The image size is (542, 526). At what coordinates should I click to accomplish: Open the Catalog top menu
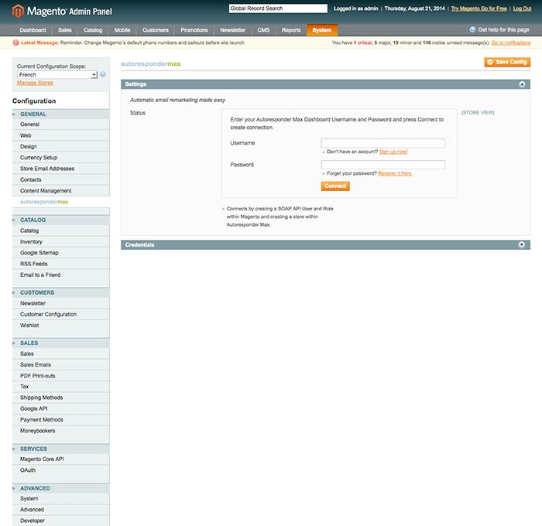click(x=93, y=30)
